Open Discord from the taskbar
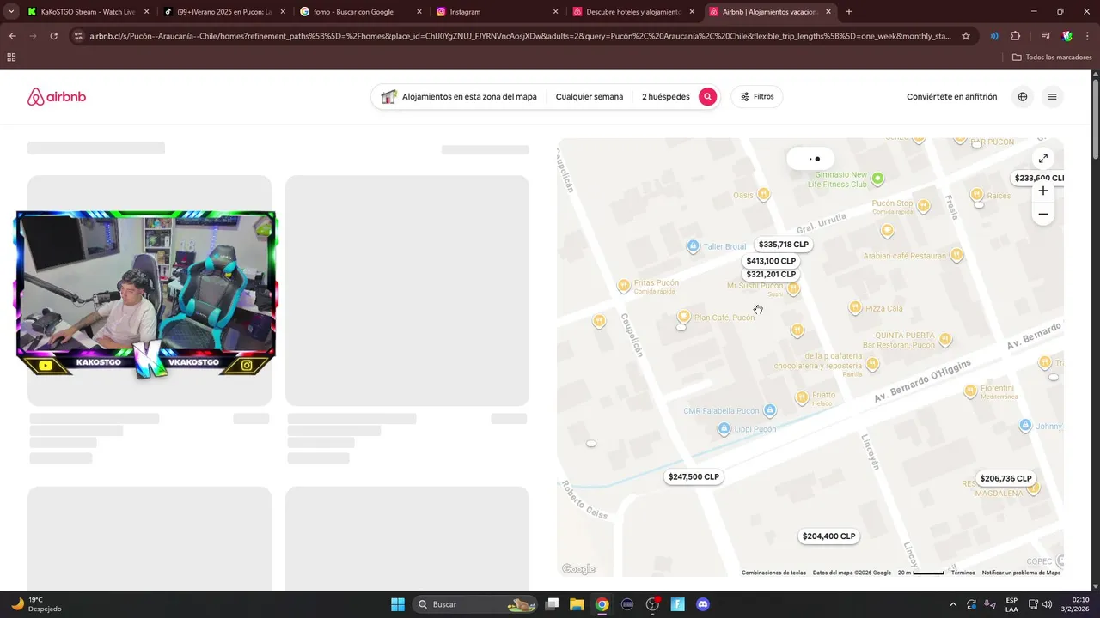The image size is (1100, 618). (703, 604)
